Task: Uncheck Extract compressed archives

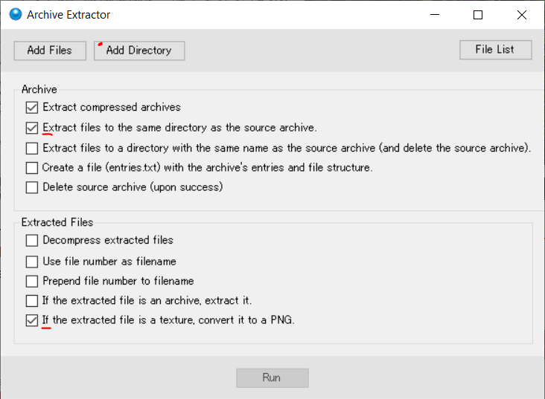Action: (32, 108)
